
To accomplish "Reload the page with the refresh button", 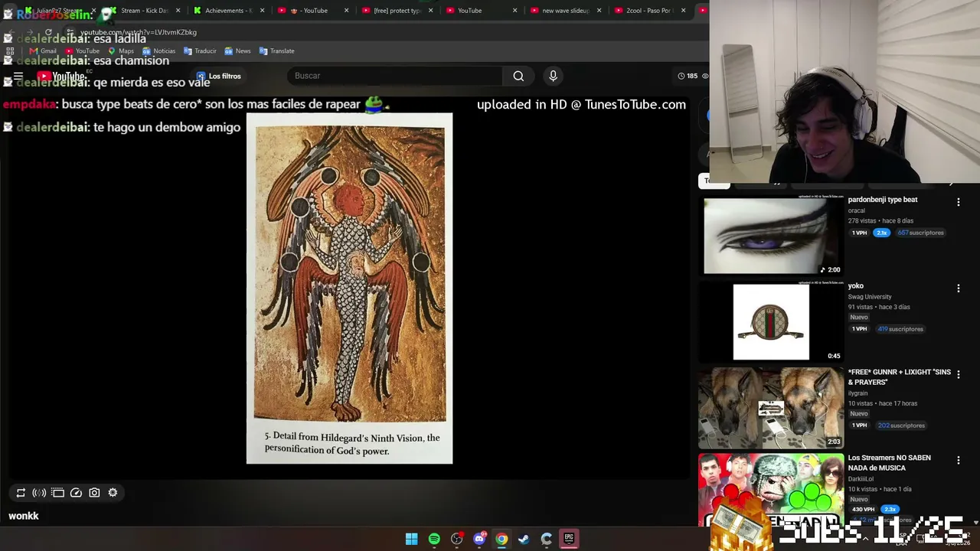I will [48, 32].
